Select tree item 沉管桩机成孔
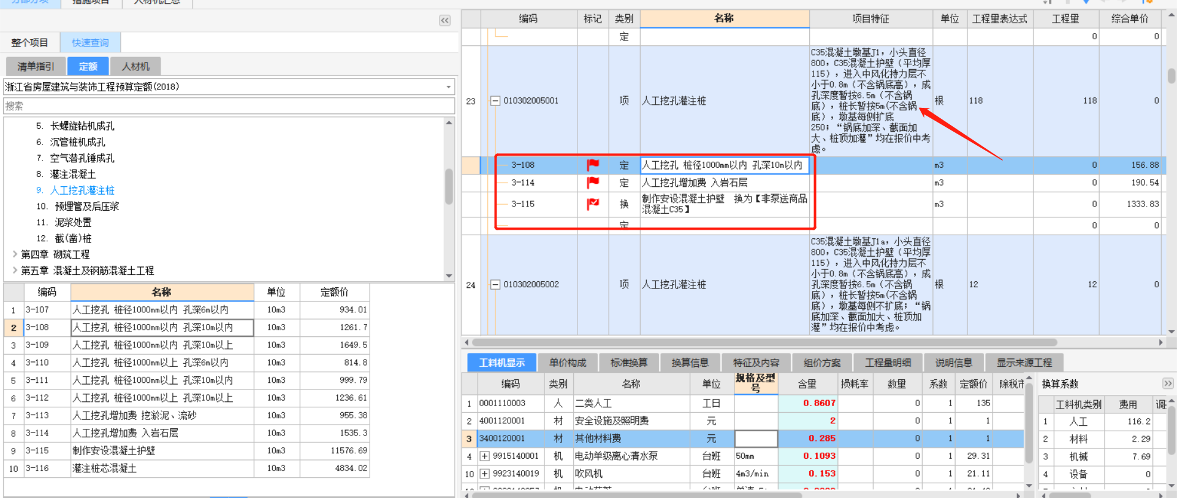Screen dimensions: 1177x498 [77, 141]
